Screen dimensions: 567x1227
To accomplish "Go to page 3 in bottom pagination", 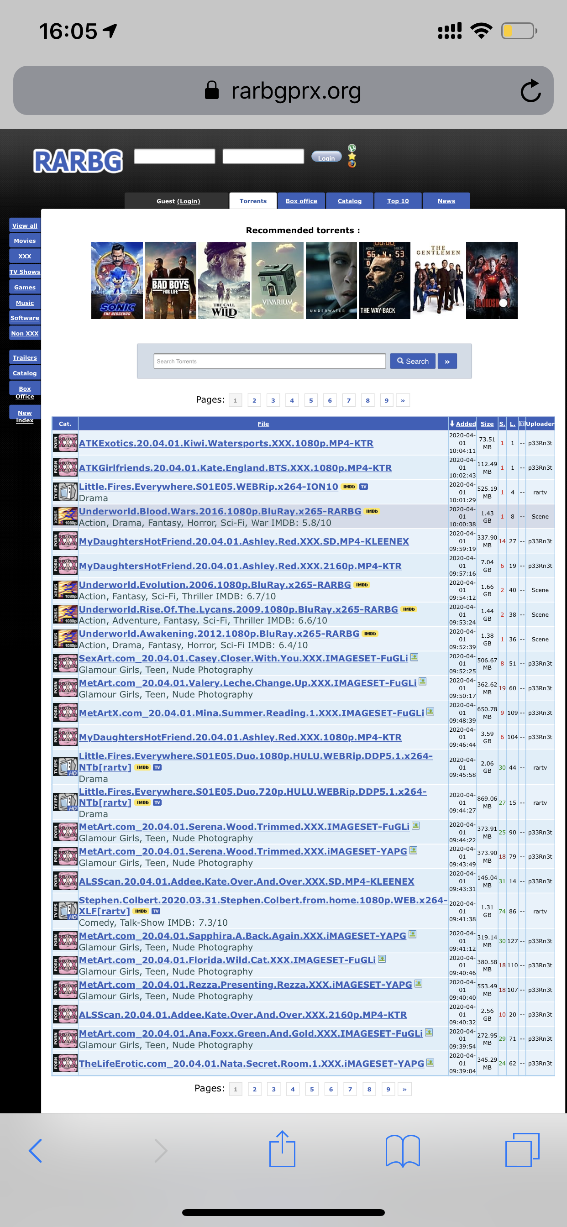I will point(273,1089).
